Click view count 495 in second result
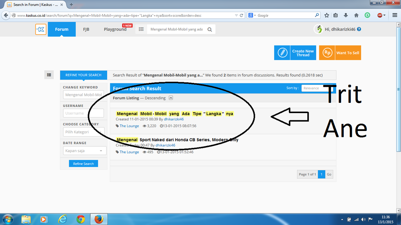 [x=148, y=152]
